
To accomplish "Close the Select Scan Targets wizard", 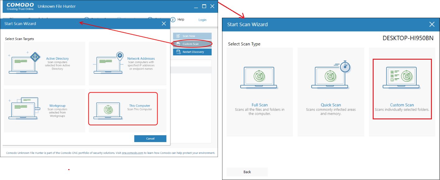I will pos(164,24).
